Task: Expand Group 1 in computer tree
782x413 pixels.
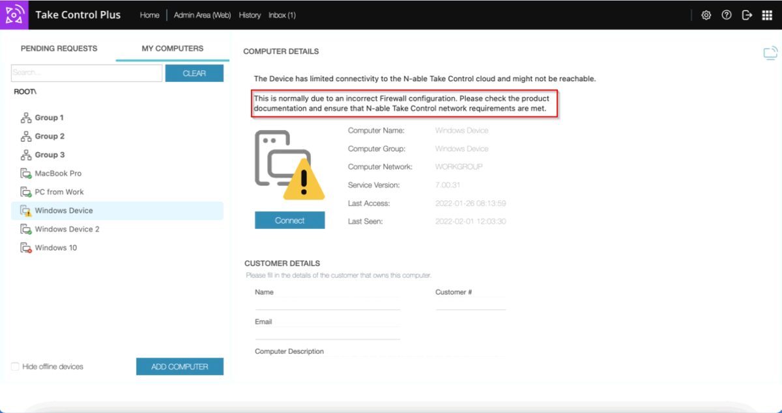Action: point(49,118)
